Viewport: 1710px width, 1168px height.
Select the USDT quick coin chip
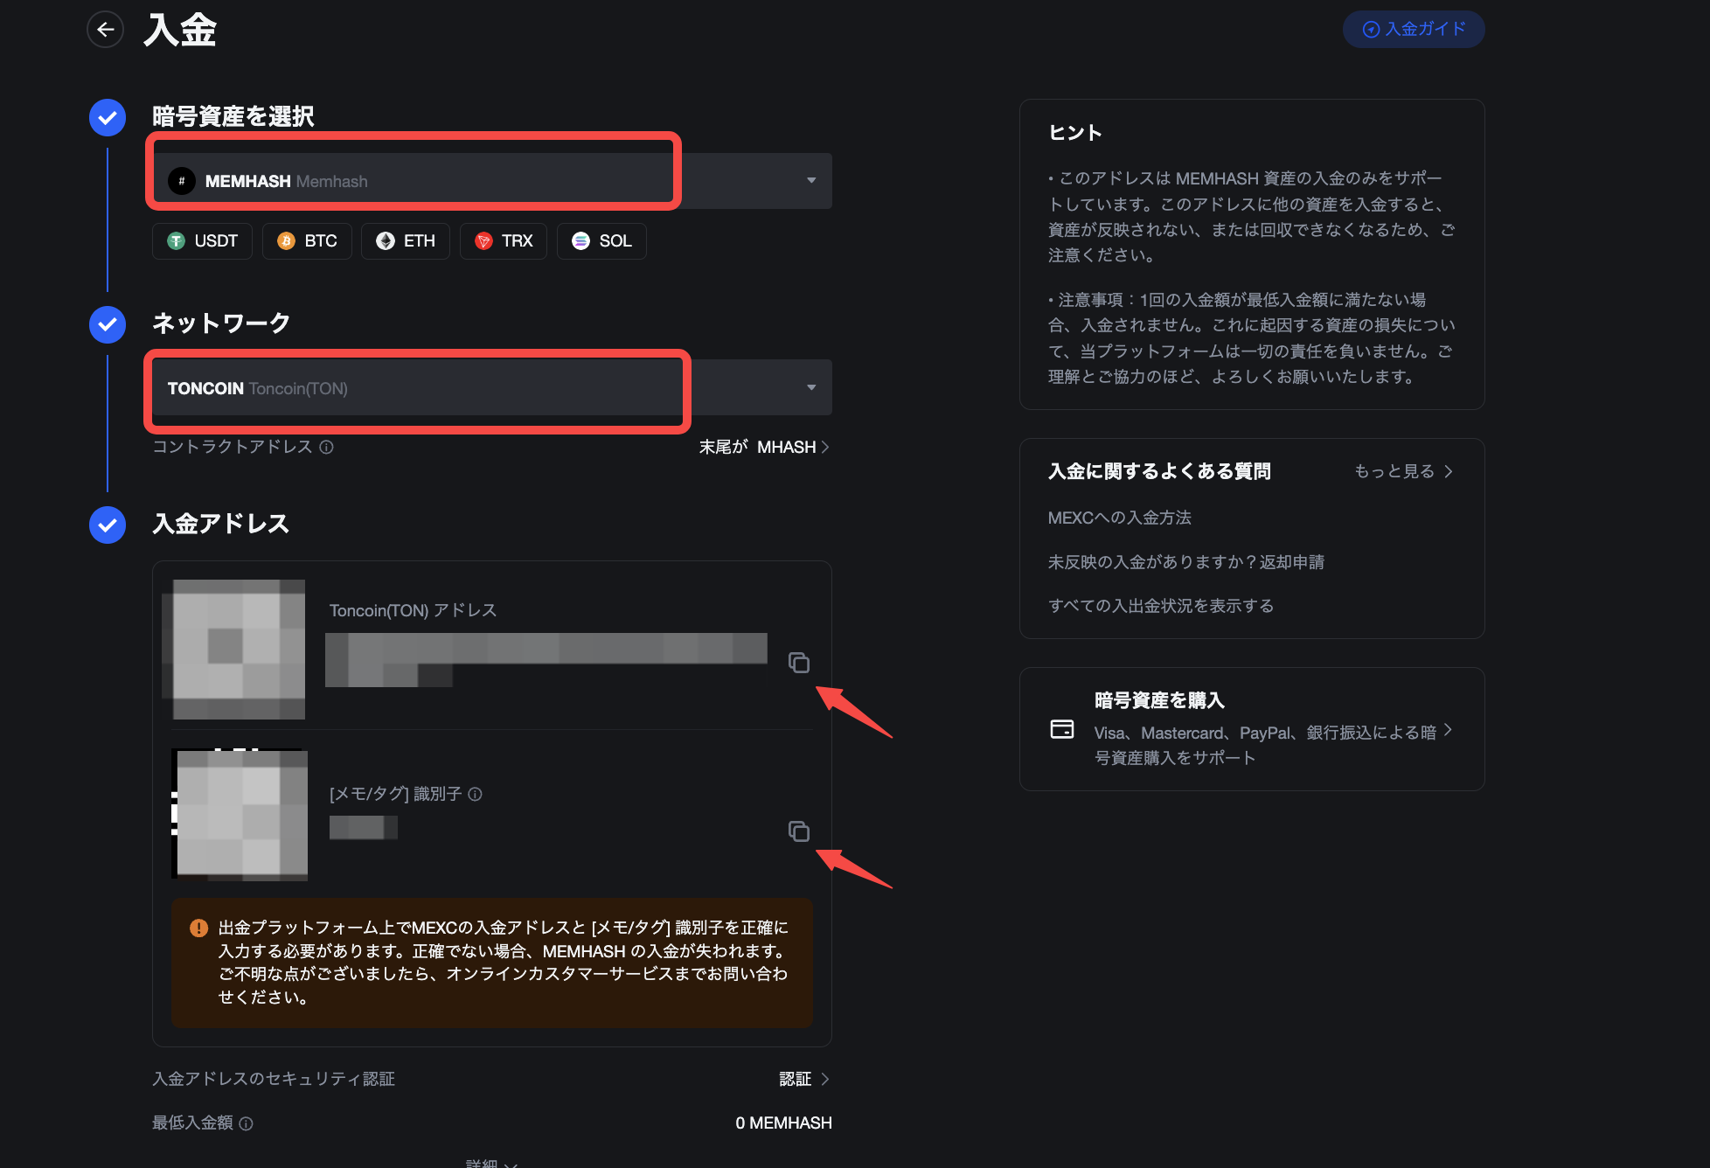pos(203,241)
